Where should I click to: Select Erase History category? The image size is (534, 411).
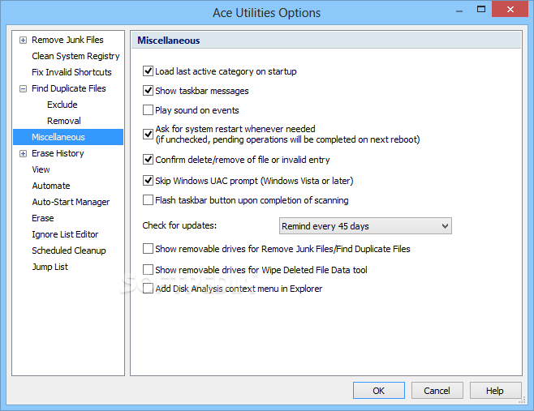tap(58, 153)
